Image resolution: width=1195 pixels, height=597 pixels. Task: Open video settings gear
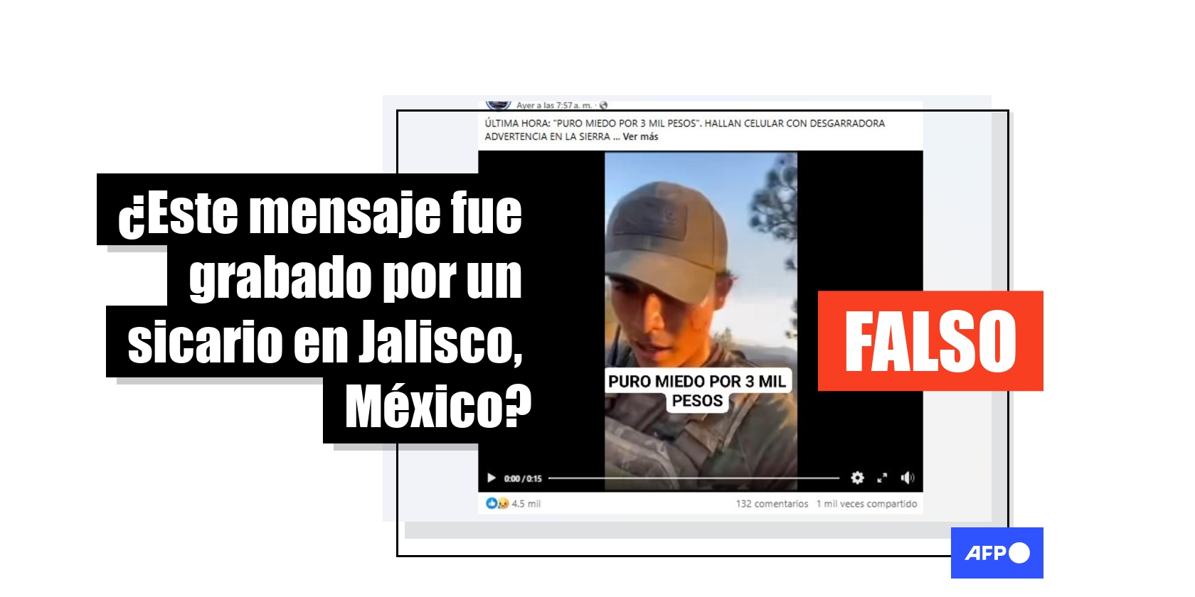tap(857, 478)
